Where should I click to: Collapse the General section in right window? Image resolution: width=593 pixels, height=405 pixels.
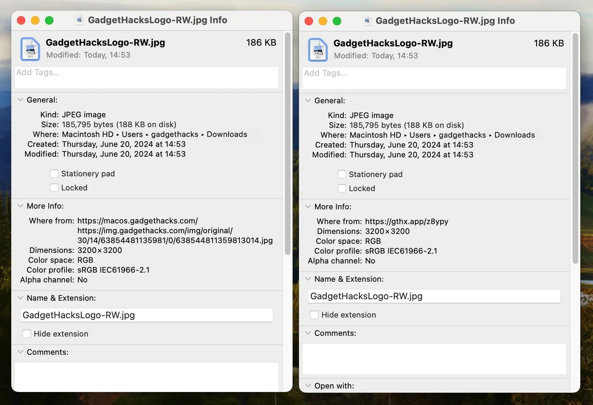pos(308,100)
